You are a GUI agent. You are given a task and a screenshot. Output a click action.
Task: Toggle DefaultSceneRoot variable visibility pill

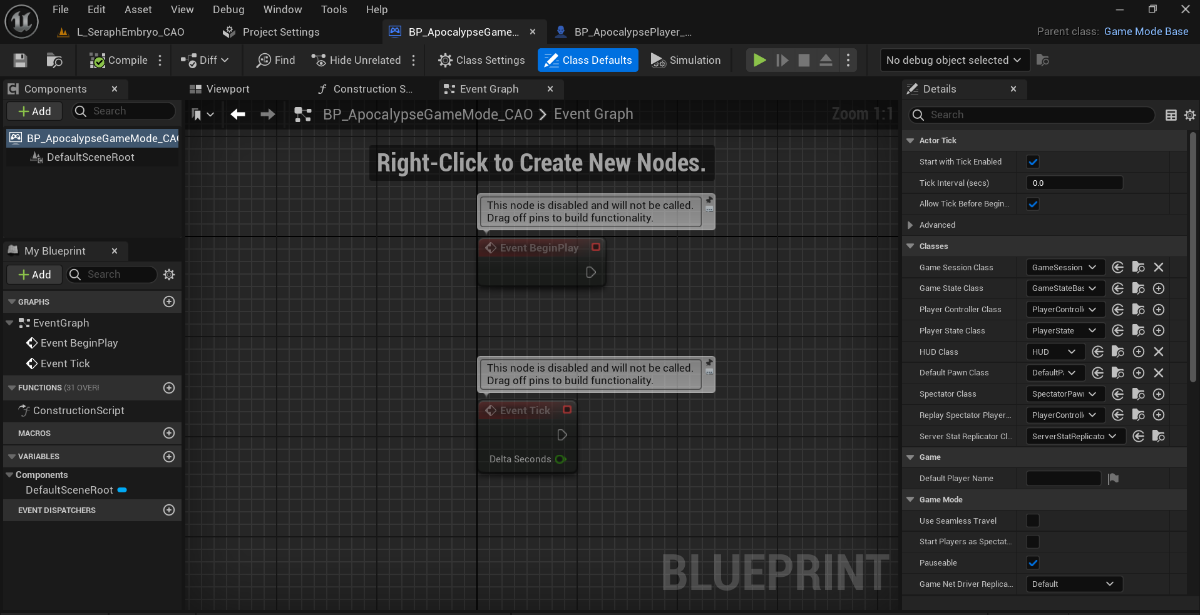122,490
